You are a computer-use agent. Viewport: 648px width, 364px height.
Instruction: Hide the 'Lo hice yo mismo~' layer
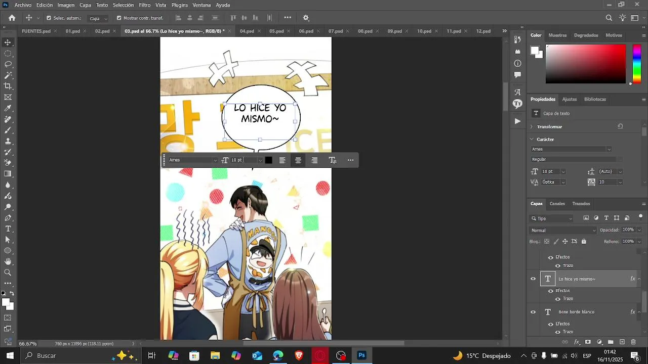click(533, 279)
